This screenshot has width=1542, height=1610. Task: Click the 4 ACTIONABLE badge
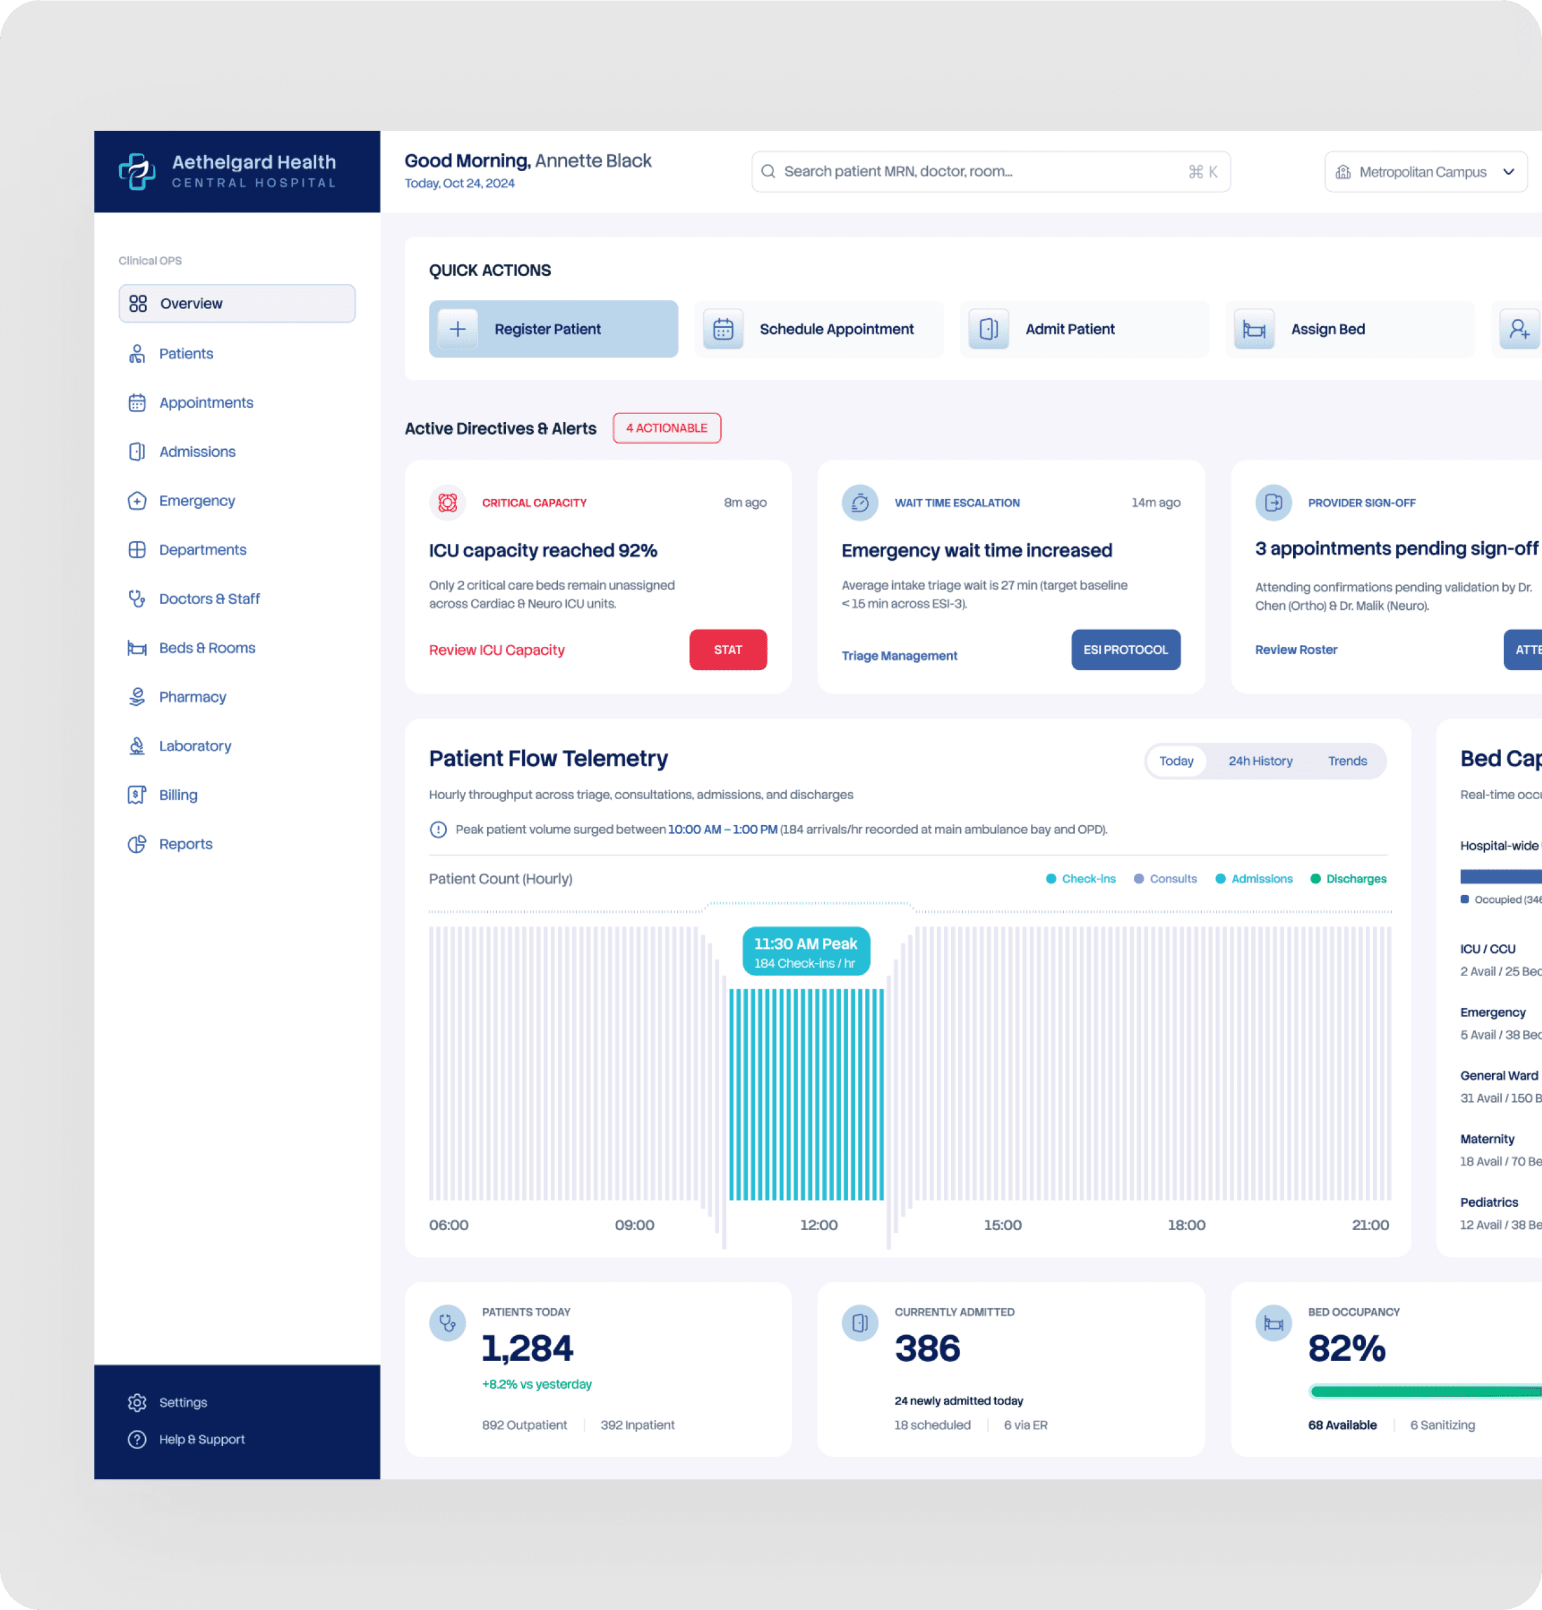point(667,428)
